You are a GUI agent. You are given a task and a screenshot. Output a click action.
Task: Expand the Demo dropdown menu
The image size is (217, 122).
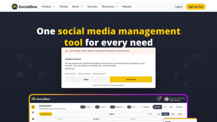77,7
